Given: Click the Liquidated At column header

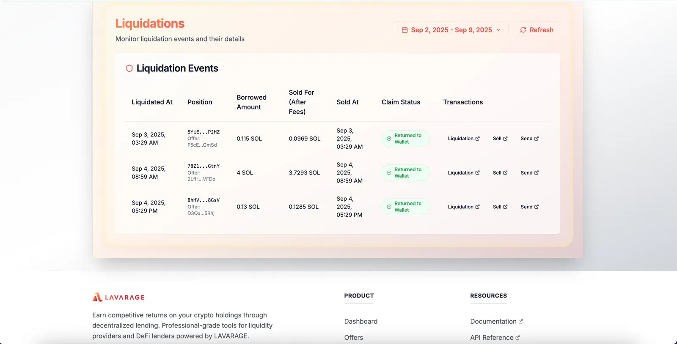Looking at the screenshot, I should point(152,102).
